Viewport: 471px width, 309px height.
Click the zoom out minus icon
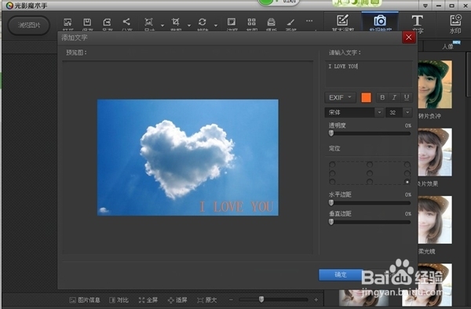pyautogui.click(x=231, y=300)
